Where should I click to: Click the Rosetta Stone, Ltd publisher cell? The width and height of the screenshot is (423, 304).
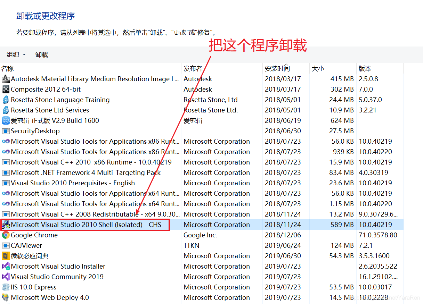(211, 100)
